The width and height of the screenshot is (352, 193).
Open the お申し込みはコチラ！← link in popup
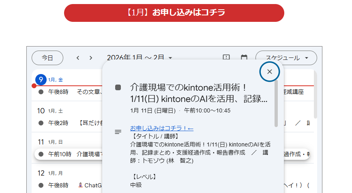pyautogui.click(x=161, y=128)
